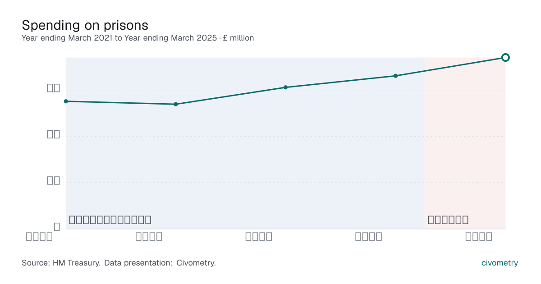Screen dimensions: 541x284
Task: Click the hollow circle endpoint marker on the line
Action: [x=505, y=57]
